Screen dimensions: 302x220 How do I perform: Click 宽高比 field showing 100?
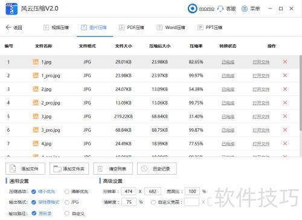(x=192, y=192)
